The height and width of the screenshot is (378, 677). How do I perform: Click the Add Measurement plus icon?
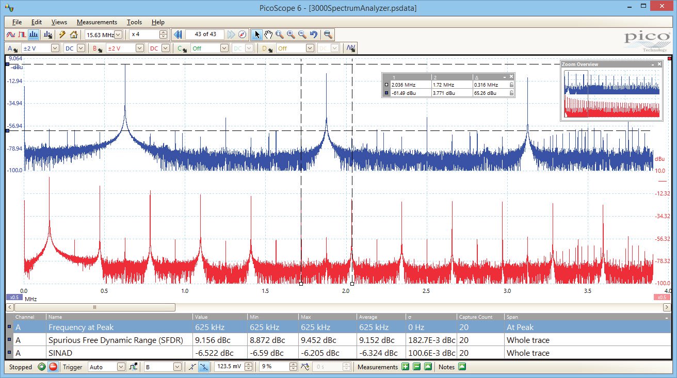406,367
